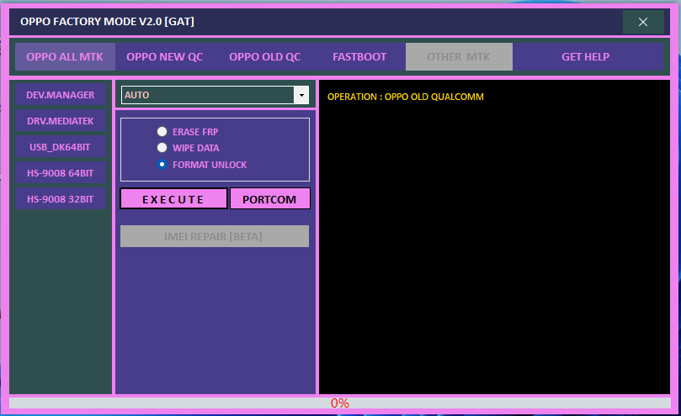Close the OPPO Factory Mode window

click(642, 22)
